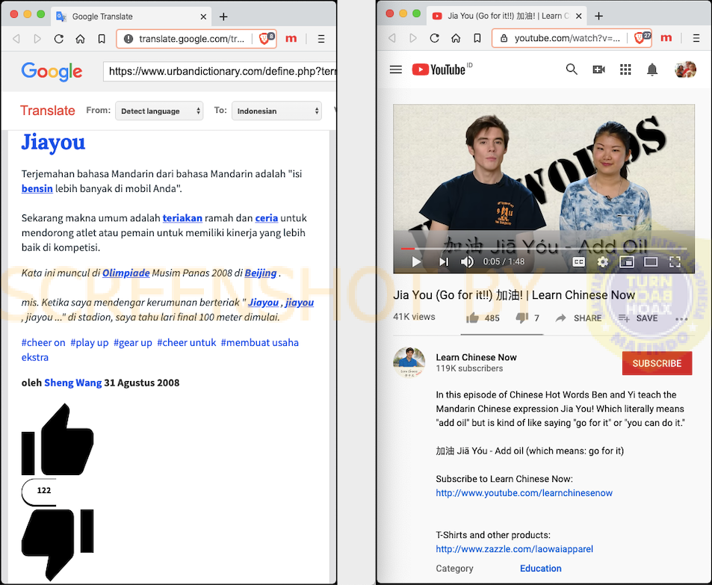Screen dimensions: 712x585
Task: Open the Beijing link
Action: pos(261,273)
